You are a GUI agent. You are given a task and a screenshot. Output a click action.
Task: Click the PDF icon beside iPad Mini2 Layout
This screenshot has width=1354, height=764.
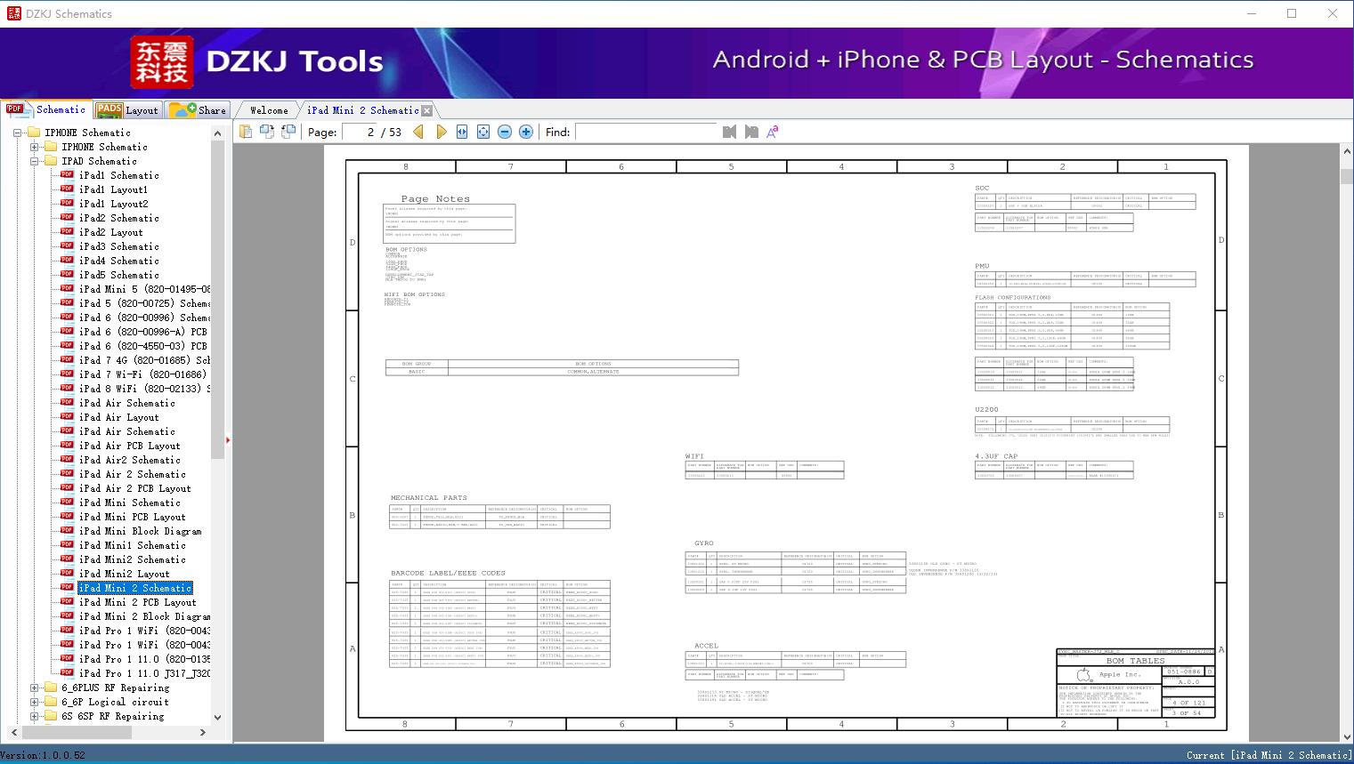click(x=68, y=574)
